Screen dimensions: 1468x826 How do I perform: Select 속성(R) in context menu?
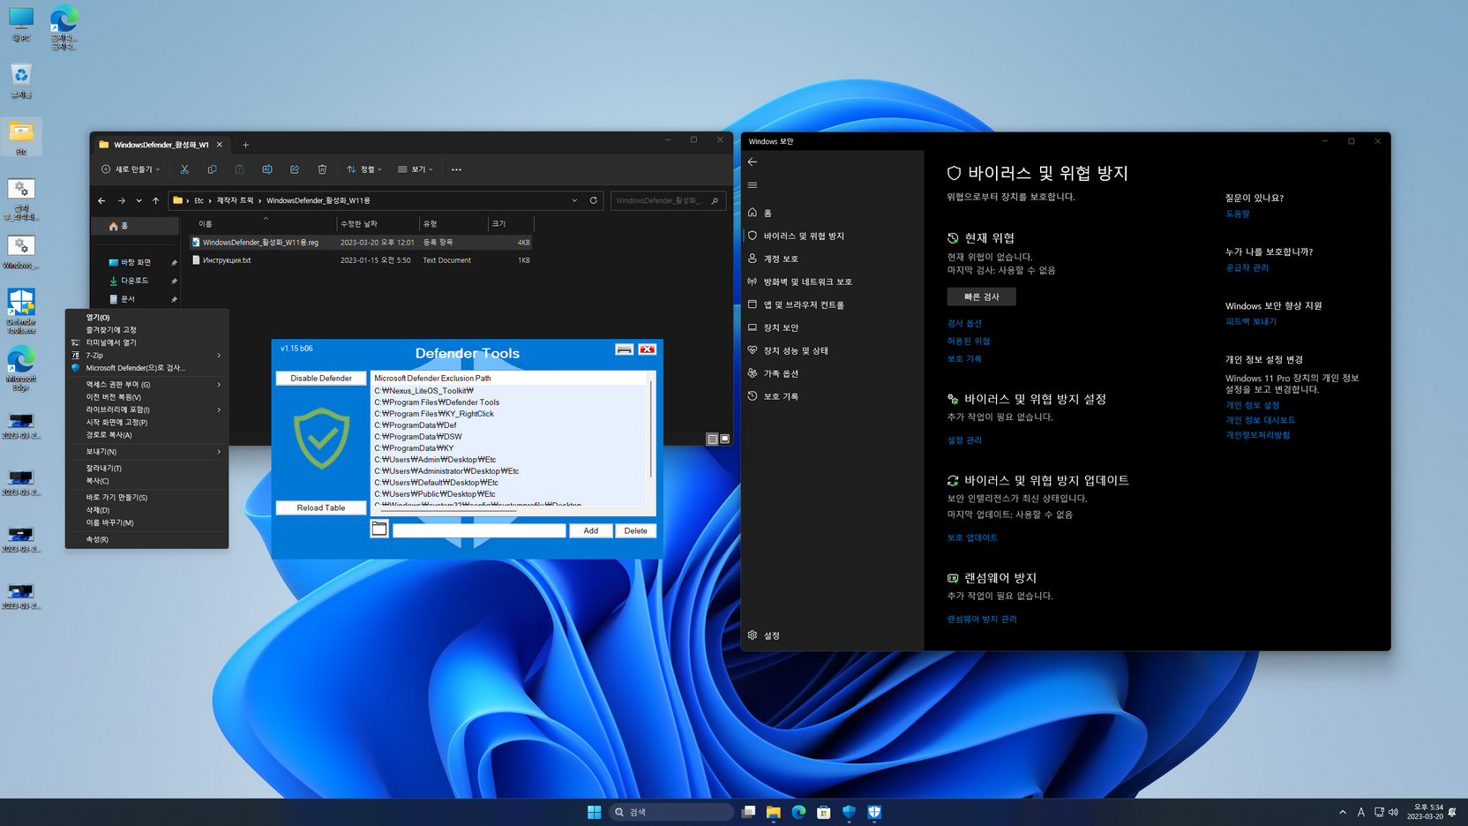(x=146, y=539)
